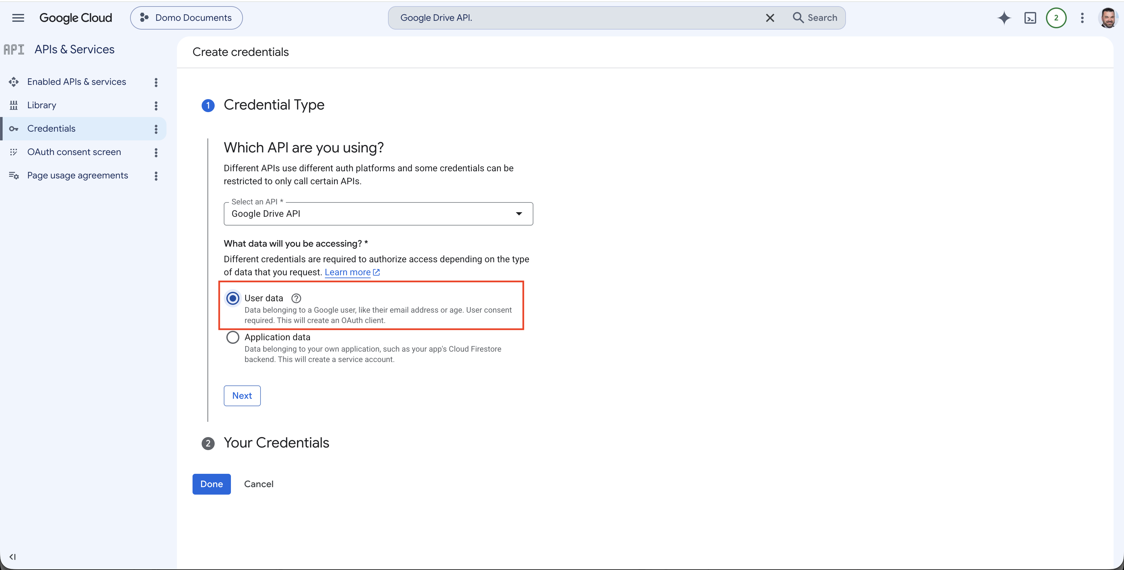Click the Domo Documents project icon
Viewport: 1124px width, 570px height.
coord(144,18)
